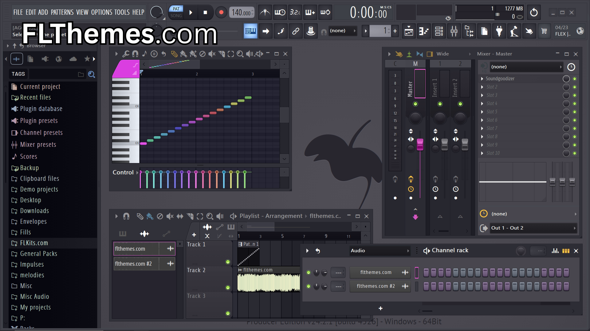
Task: Mute the Insert 1 mixer track
Action: click(x=440, y=104)
